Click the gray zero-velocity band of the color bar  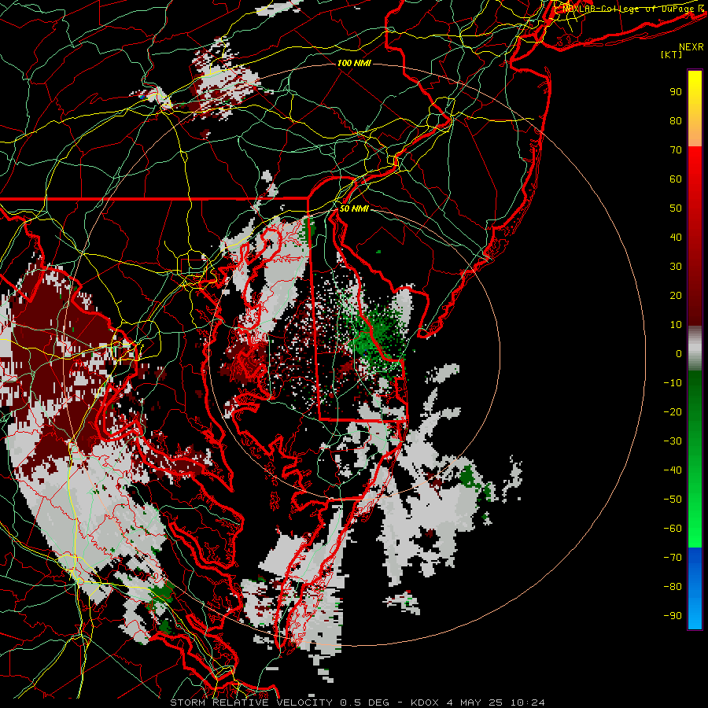(695, 348)
